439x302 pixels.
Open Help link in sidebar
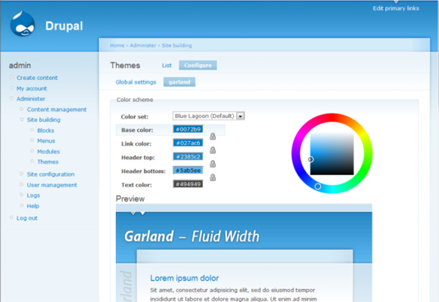[33, 206]
